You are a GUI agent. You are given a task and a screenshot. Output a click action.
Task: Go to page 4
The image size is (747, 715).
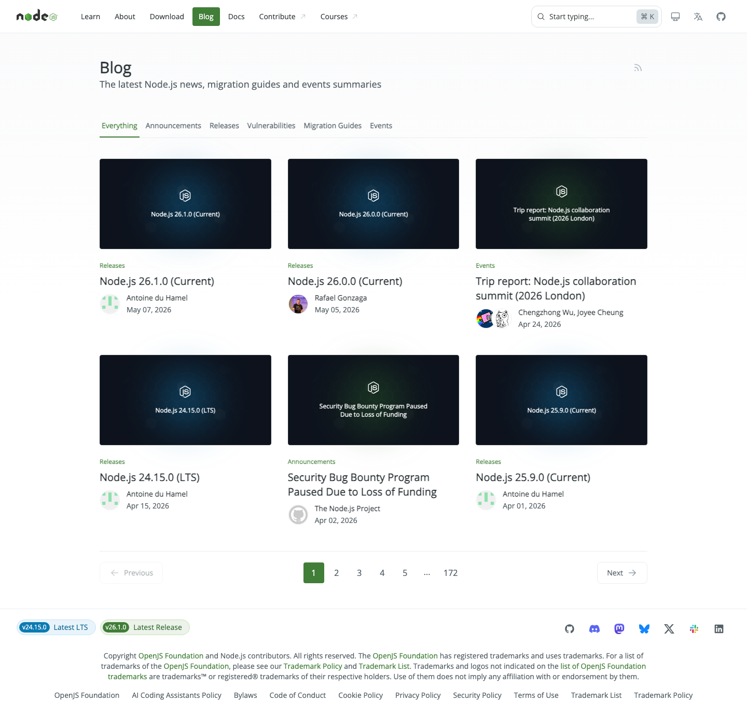coord(382,573)
